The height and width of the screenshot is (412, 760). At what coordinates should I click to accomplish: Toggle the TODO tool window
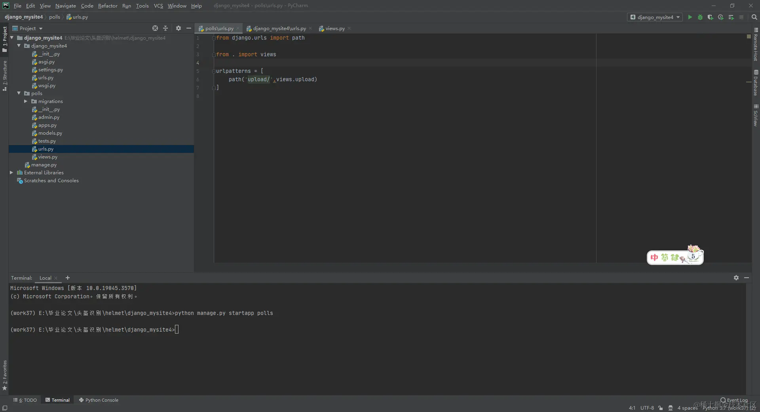(x=25, y=400)
